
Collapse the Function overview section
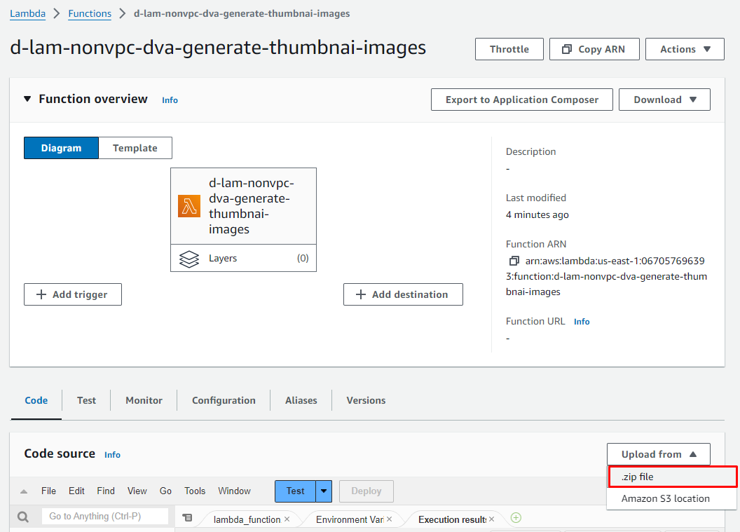[x=27, y=99]
